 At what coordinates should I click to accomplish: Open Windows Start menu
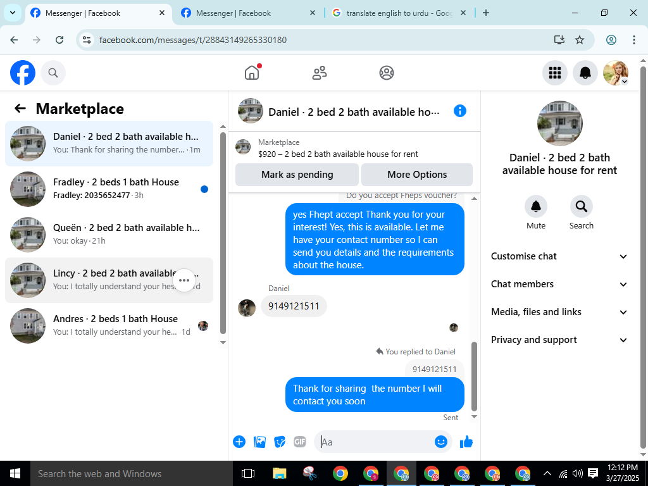[15, 473]
